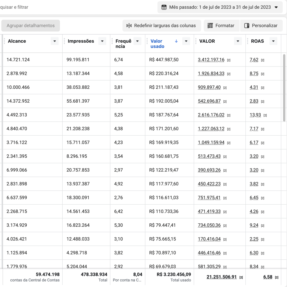Screen dimensions: 287x287
Task: Click the Personalizar panel icon
Action: pyautogui.click(x=247, y=26)
